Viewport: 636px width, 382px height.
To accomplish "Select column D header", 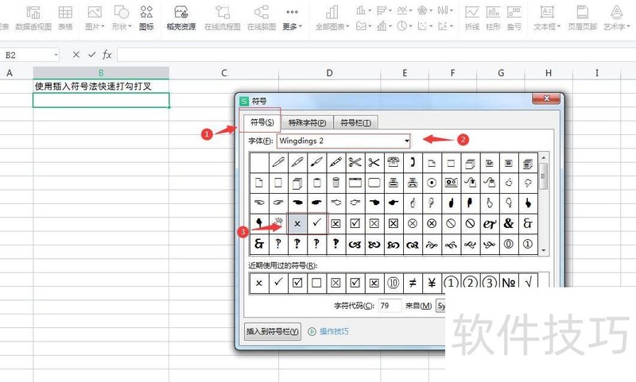I will coord(329,73).
